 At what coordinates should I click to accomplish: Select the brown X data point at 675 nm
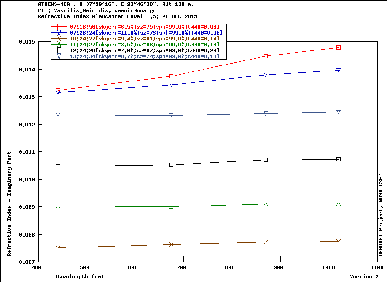click(172, 244)
